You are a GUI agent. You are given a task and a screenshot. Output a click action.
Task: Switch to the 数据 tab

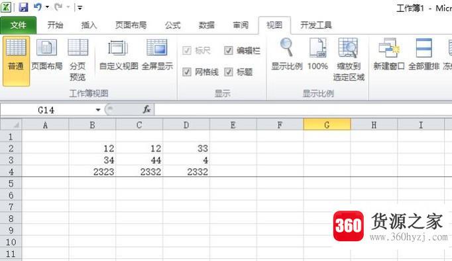click(x=206, y=25)
